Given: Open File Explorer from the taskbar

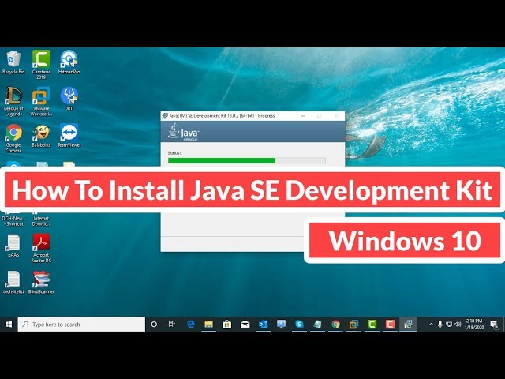Looking at the screenshot, I should [x=208, y=325].
